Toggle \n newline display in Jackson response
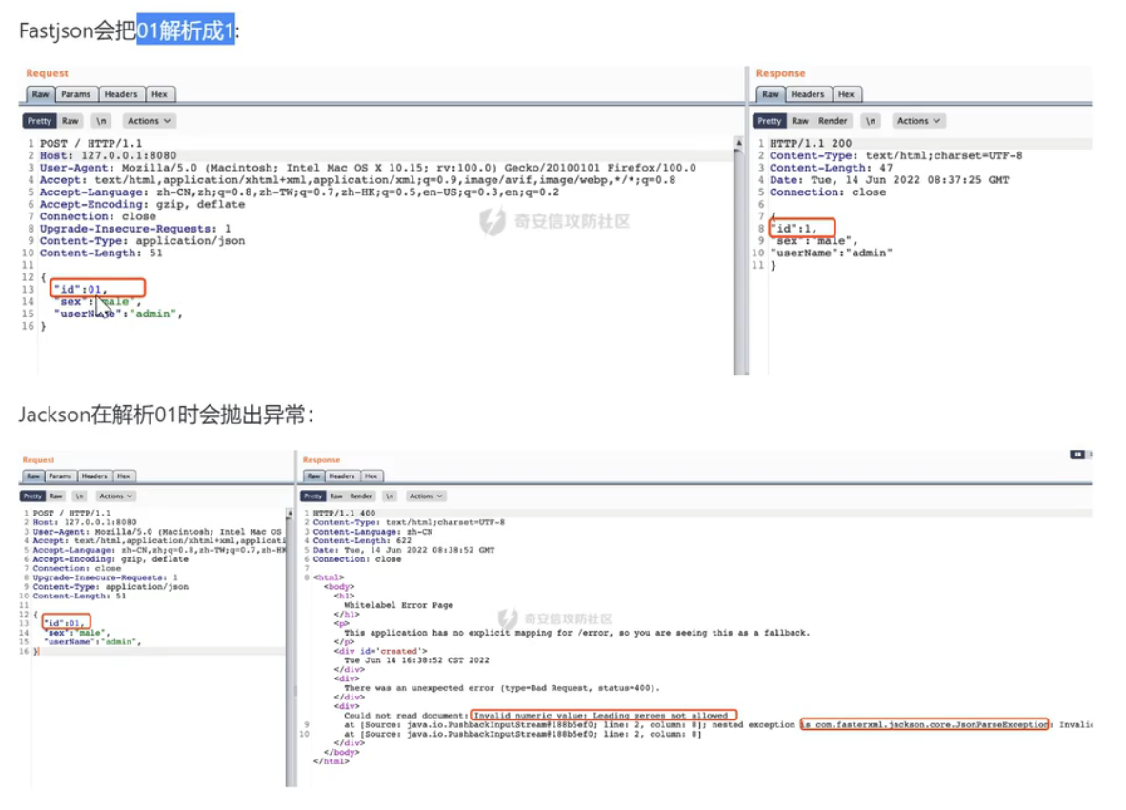Image resolution: width=1126 pixels, height=810 pixels. [x=390, y=496]
